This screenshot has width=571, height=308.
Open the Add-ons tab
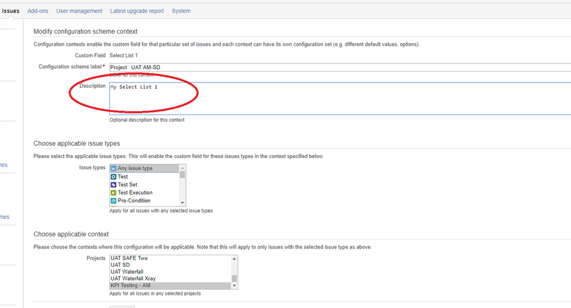tap(38, 11)
